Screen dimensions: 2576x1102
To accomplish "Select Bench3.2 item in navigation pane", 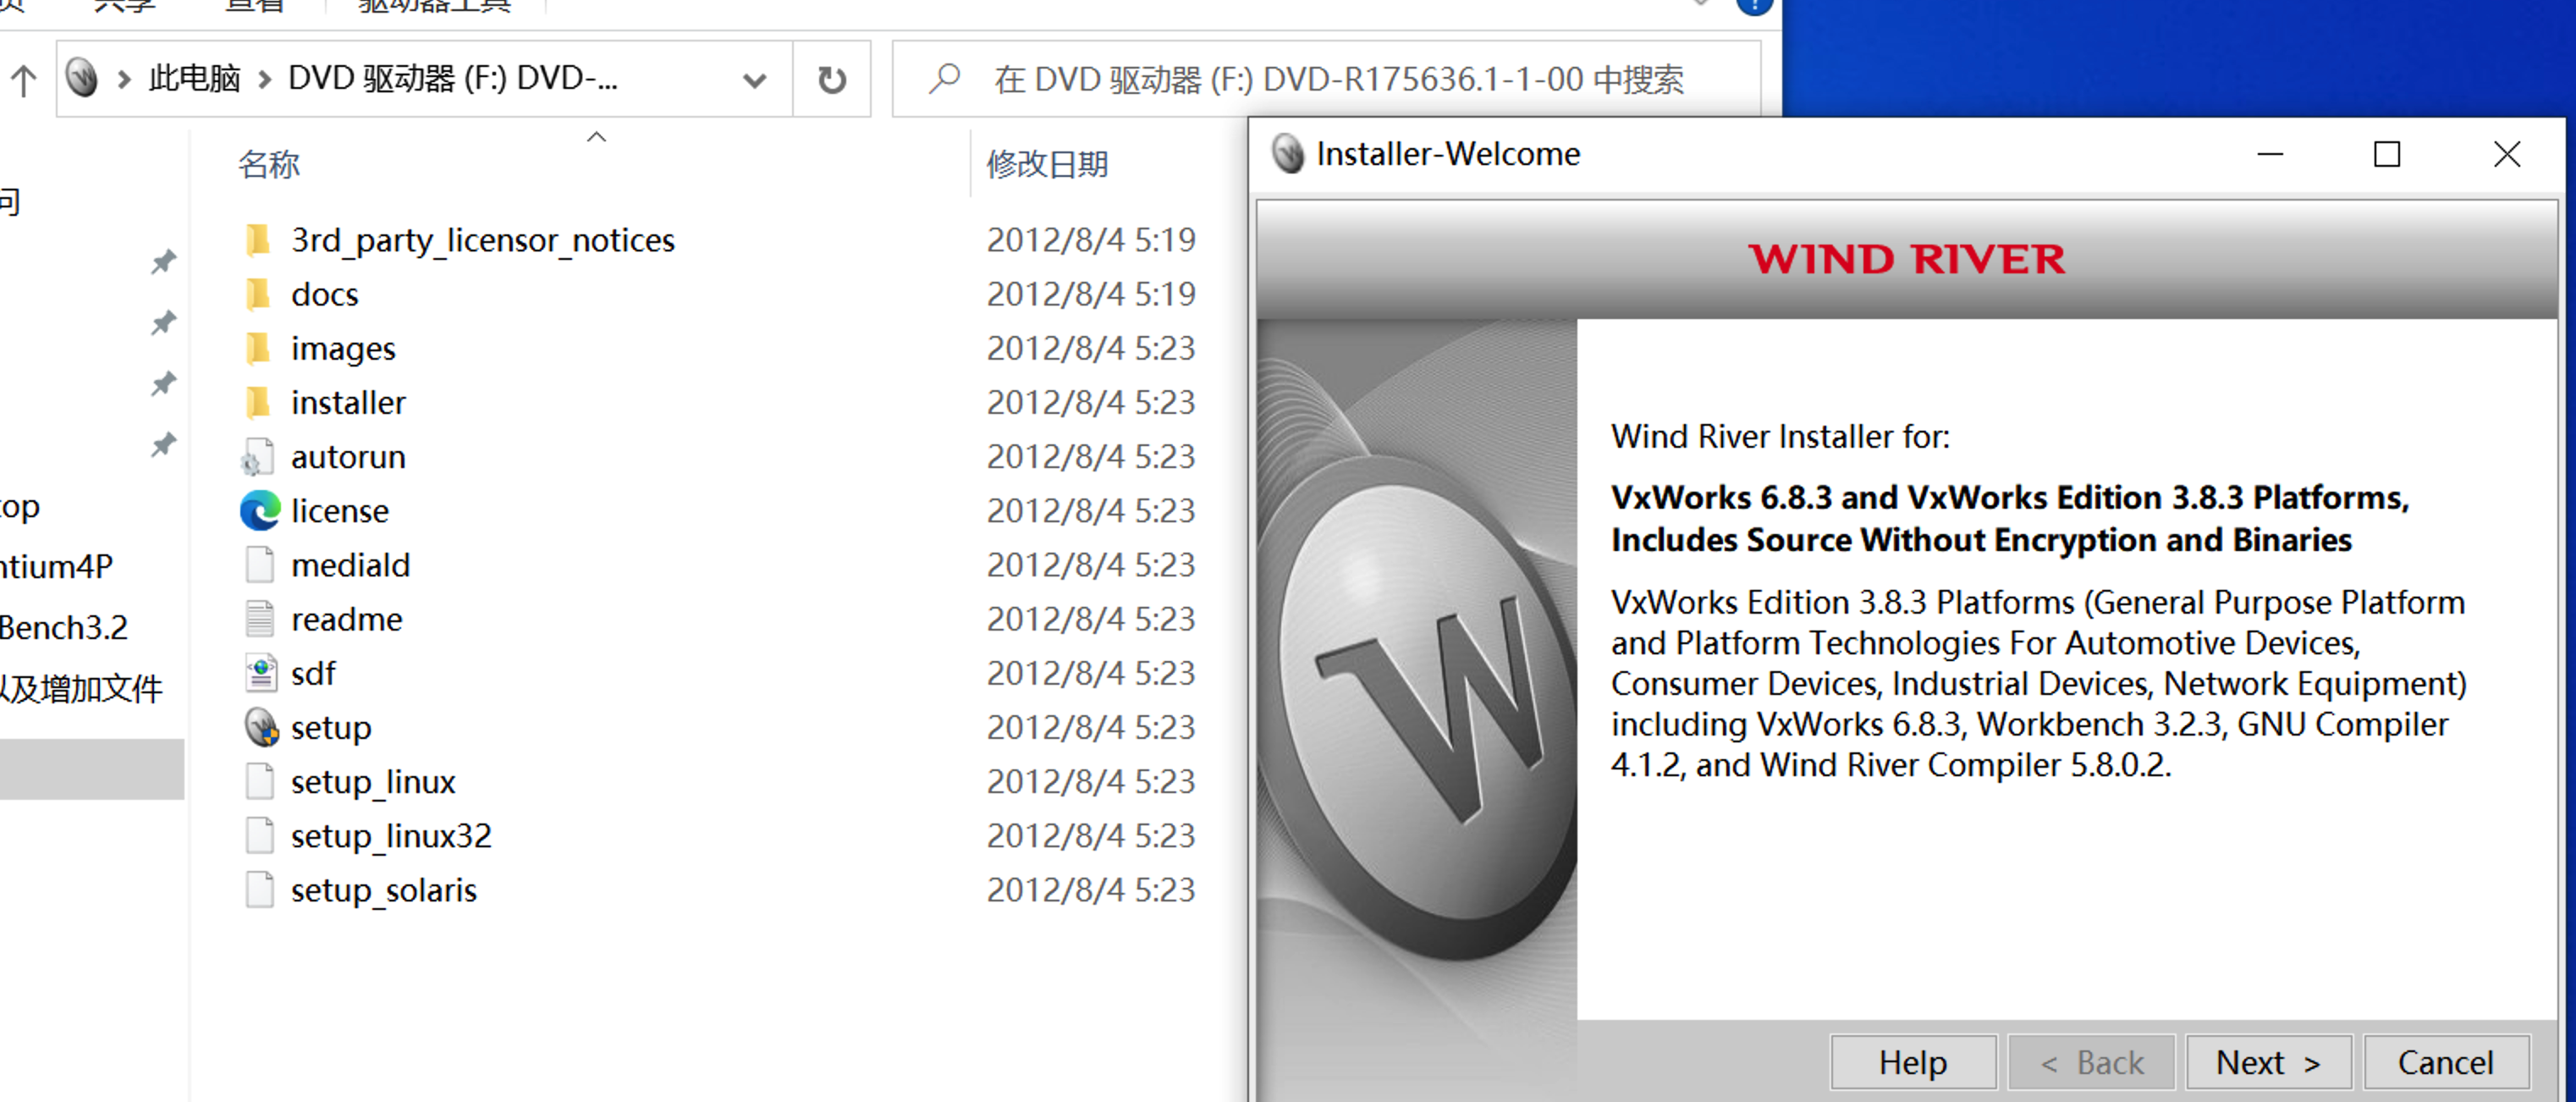I will click(64, 628).
